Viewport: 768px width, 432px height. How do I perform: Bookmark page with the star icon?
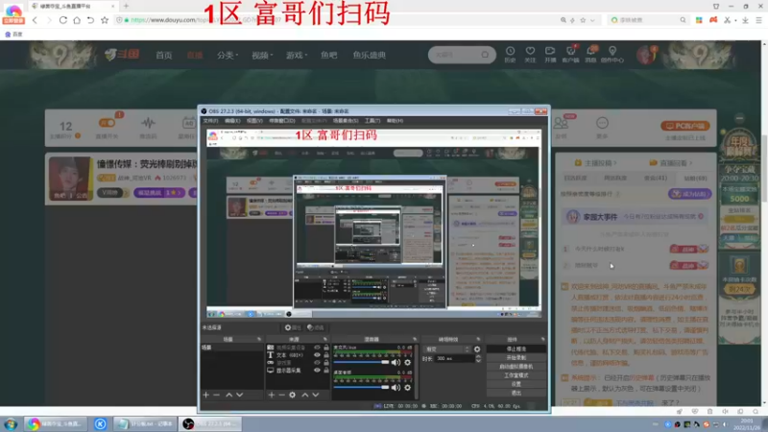click(105, 20)
